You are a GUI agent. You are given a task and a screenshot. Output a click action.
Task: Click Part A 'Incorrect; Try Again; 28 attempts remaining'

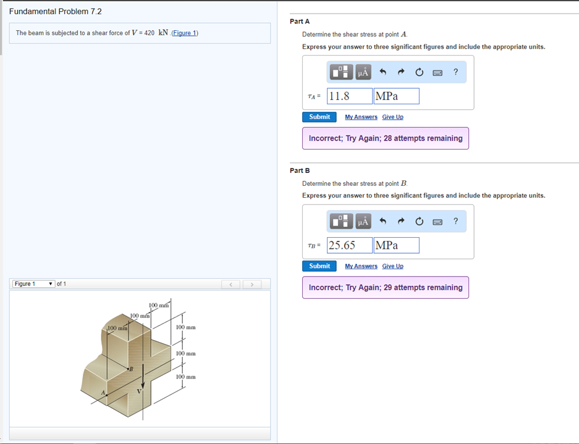point(386,138)
